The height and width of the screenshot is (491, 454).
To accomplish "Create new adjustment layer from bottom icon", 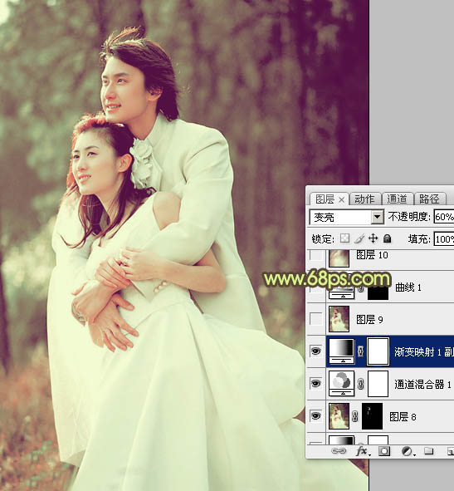I will point(407,451).
